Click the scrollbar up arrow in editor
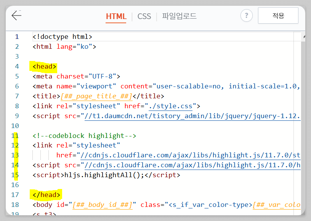The height and width of the screenshot is (221, 311). coord(304,37)
